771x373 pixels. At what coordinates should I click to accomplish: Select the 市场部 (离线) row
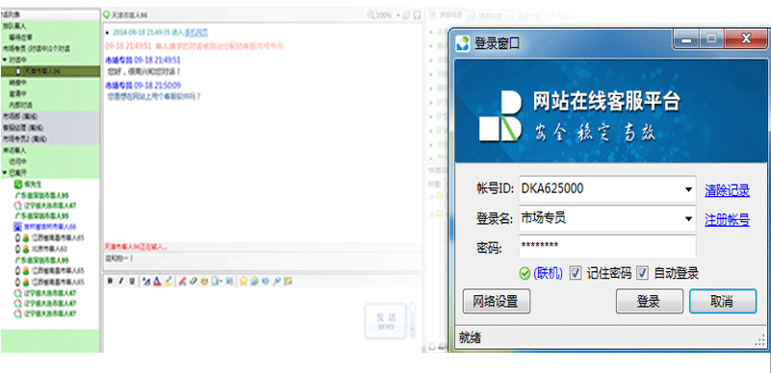click(50, 116)
